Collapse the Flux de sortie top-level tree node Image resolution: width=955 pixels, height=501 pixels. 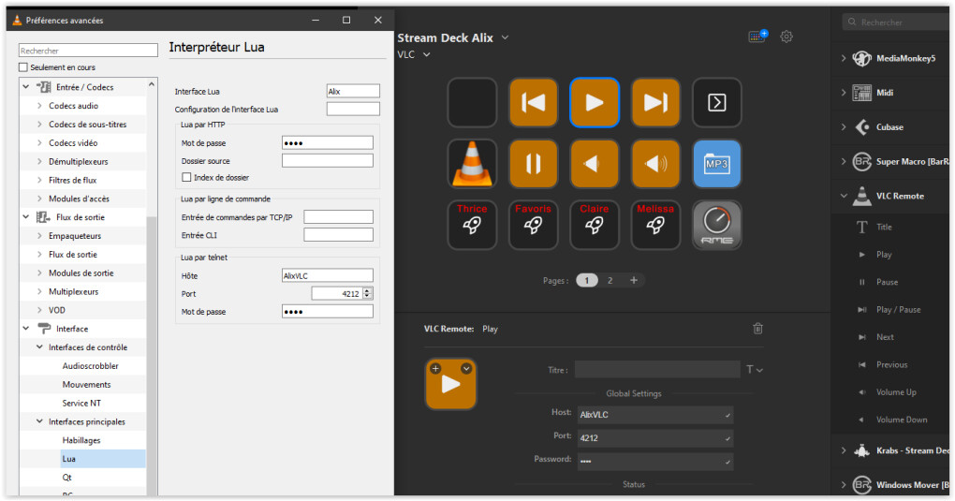(25, 217)
